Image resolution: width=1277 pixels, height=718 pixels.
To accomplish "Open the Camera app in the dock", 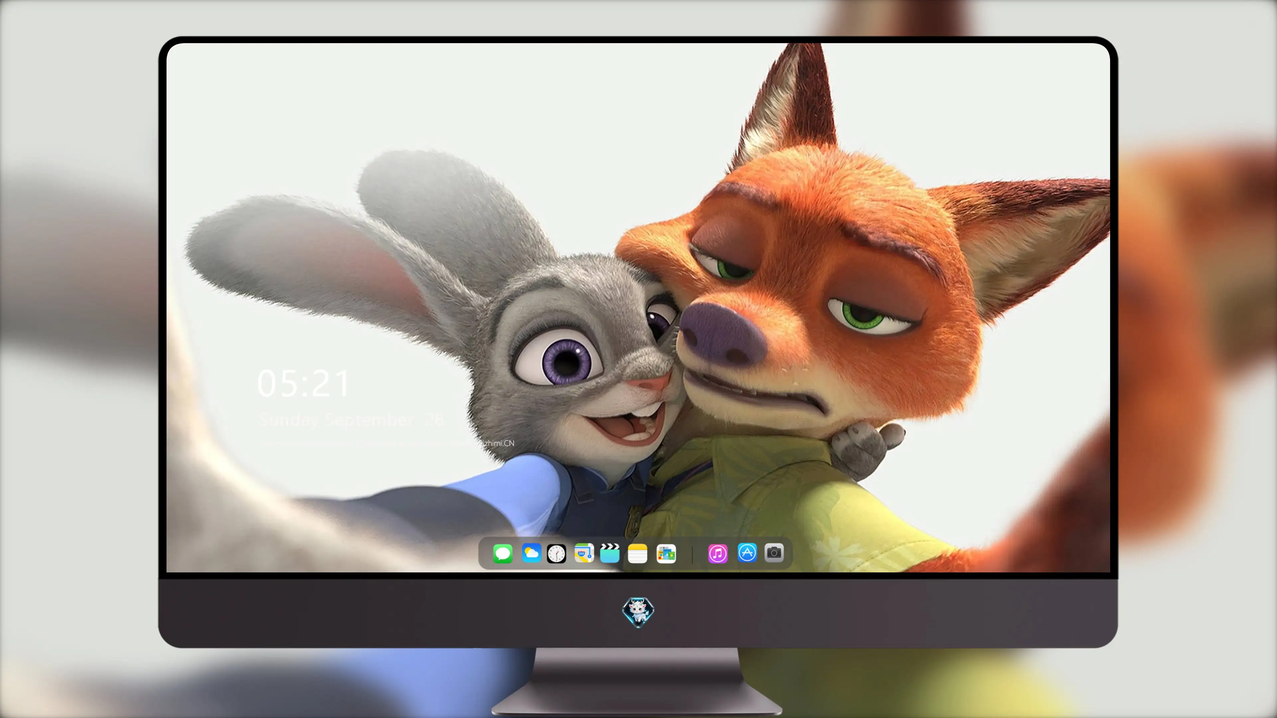I will (774, 552).
